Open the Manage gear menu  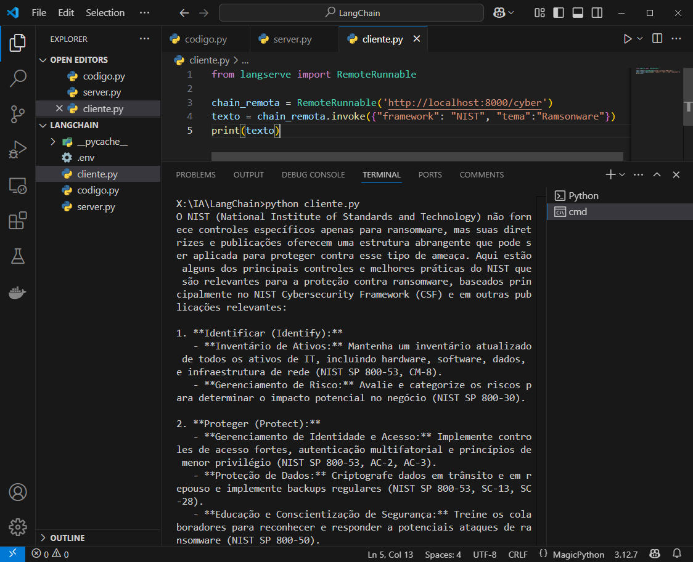(18, 527)
